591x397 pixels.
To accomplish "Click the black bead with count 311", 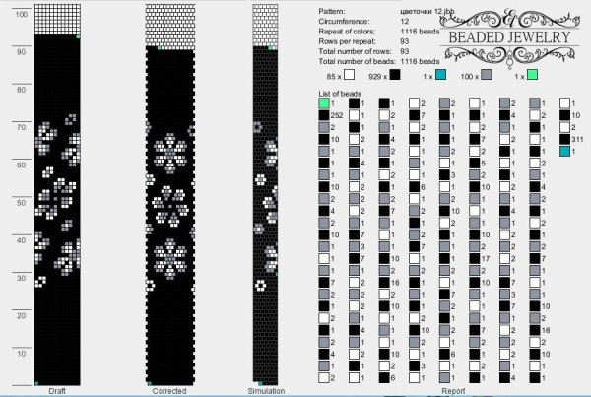I will tap(565, 140).
